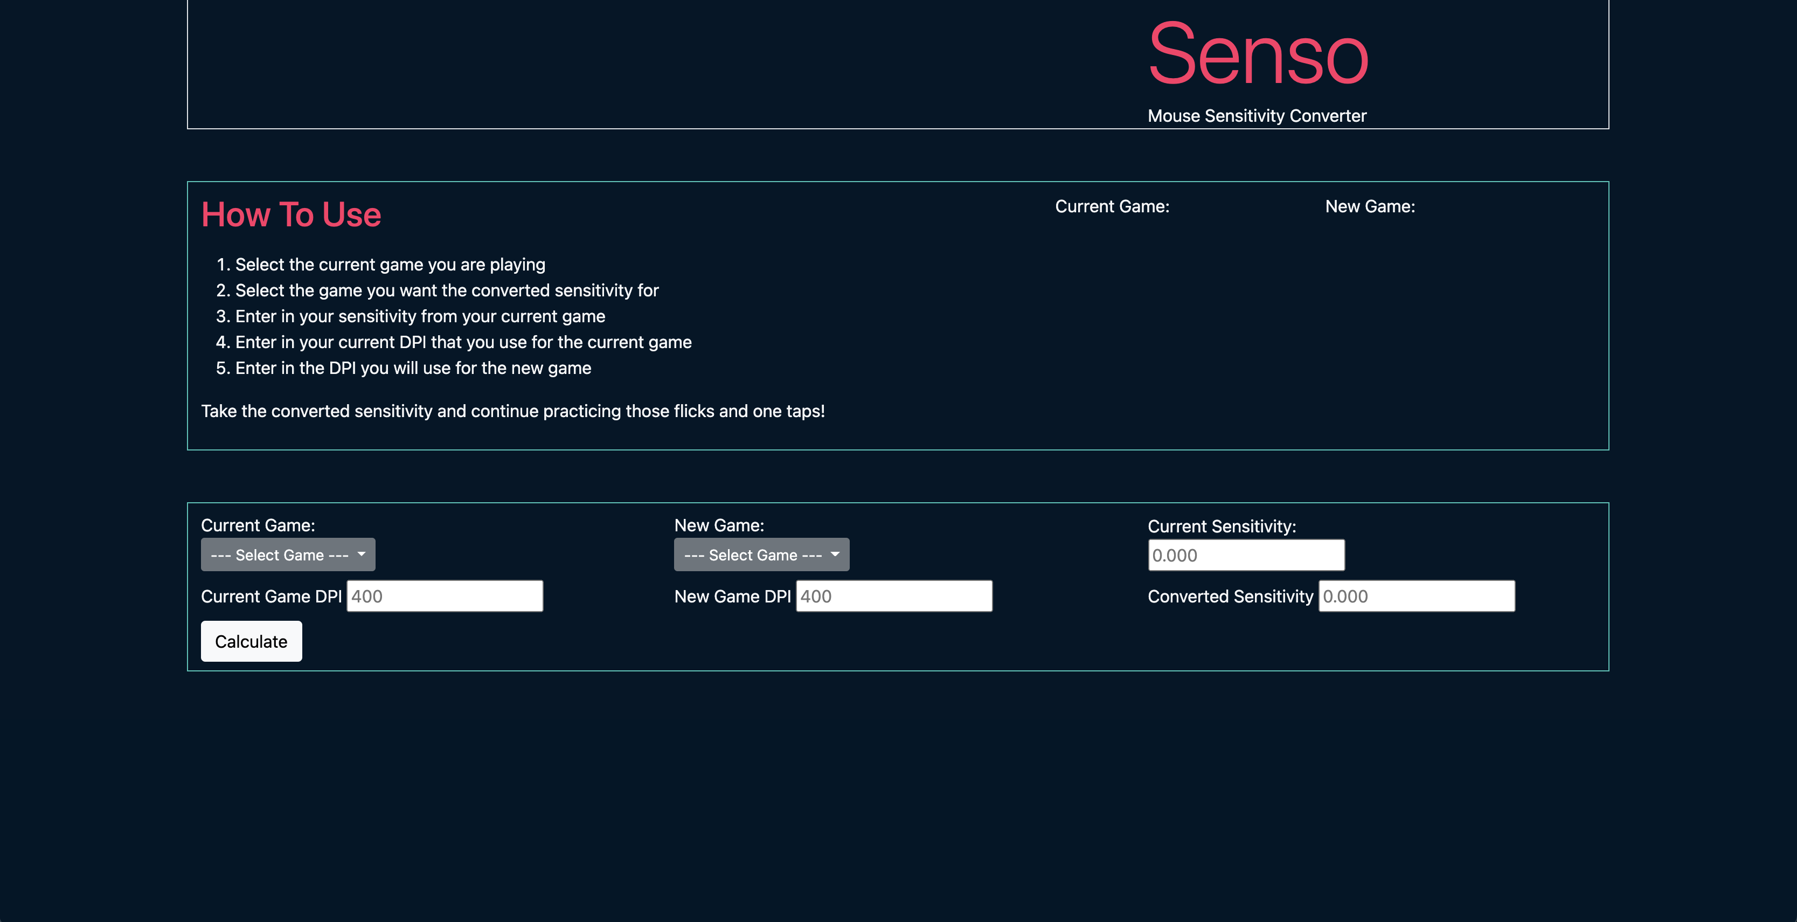This screenshot has width=1797, height=922.
Task: Click step 'Enter in your sensitivity from your current game'
Action: pyautogui.click(x=420, y=316)
